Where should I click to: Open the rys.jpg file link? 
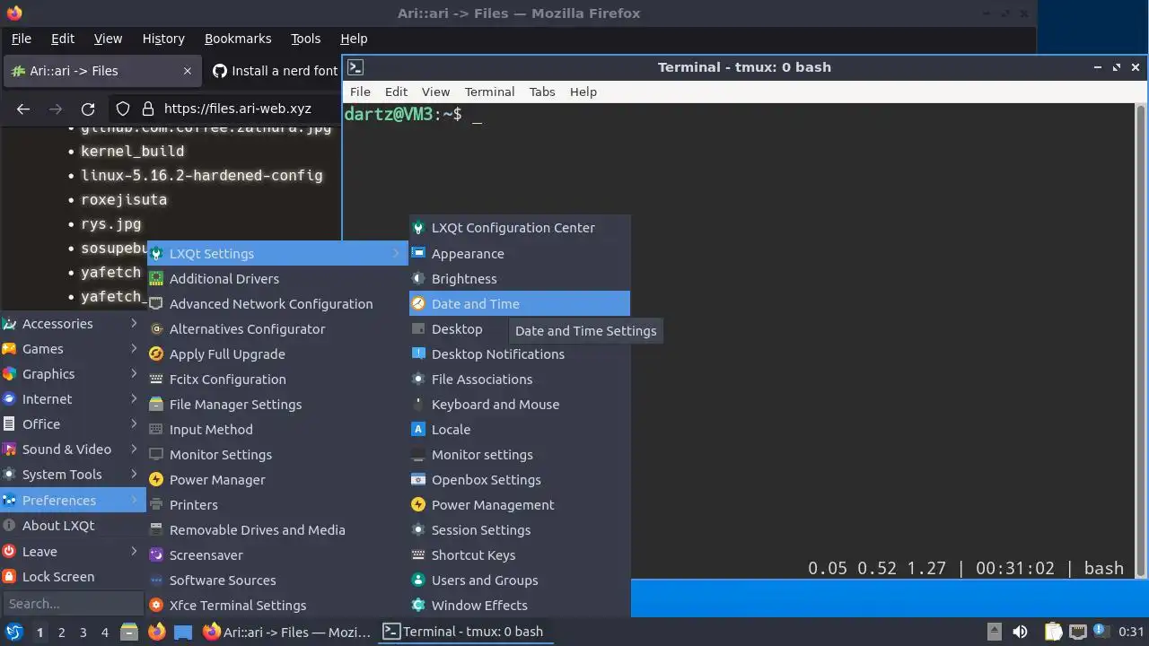coord(110,223)
